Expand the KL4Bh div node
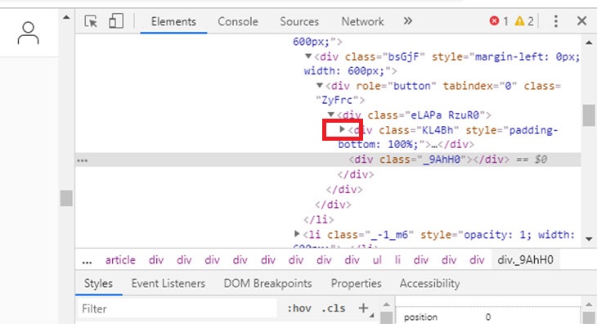The image size is (597, 324). pos(342,129)
